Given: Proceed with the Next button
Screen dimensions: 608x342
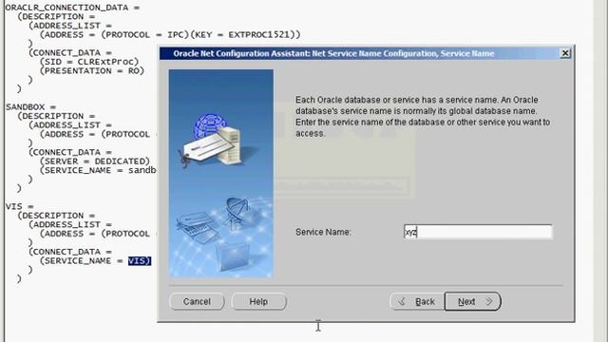Looking at the screenshot, I should click(x=473, y=301).
